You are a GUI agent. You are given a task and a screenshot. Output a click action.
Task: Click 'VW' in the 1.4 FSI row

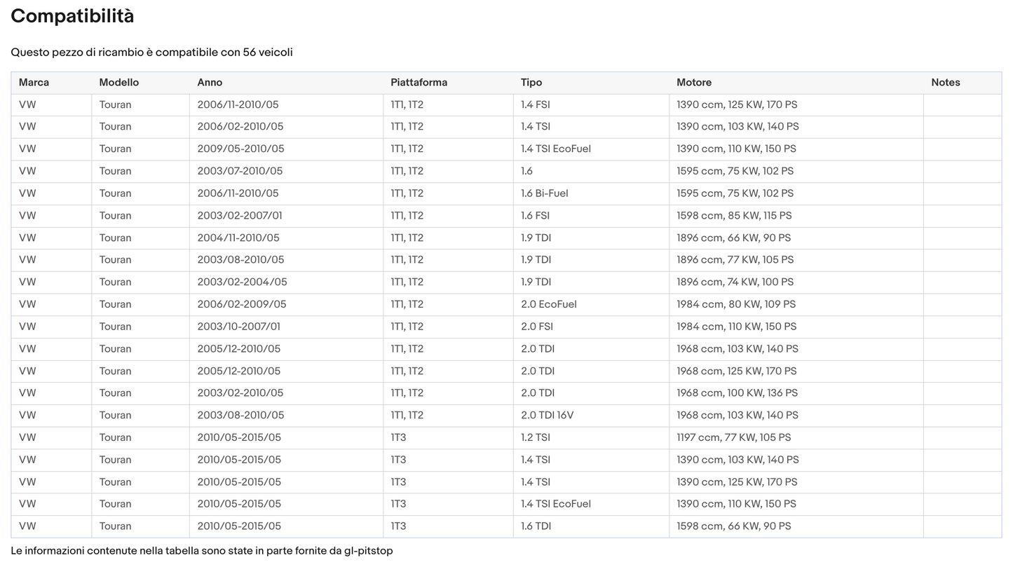click(x=27, y=105)
